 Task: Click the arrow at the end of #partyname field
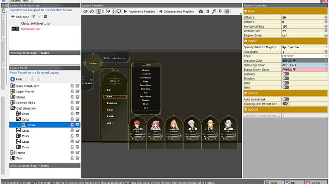325,47
